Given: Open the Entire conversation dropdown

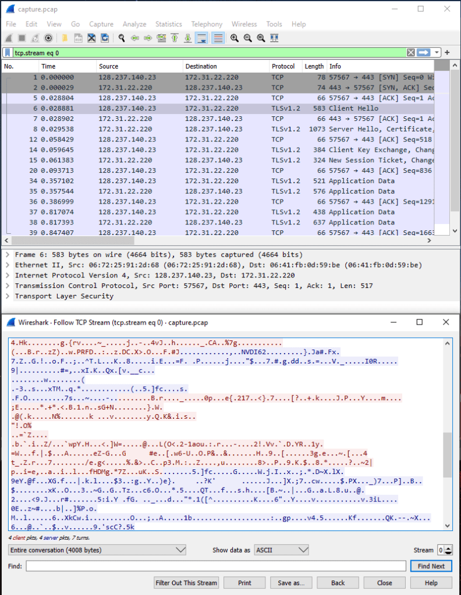Looking at the screenshot, I should (97, 550).
